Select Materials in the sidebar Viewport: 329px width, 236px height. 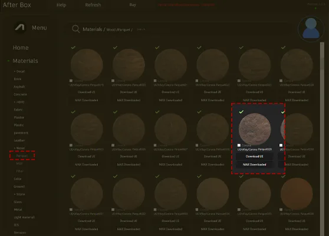25,61
